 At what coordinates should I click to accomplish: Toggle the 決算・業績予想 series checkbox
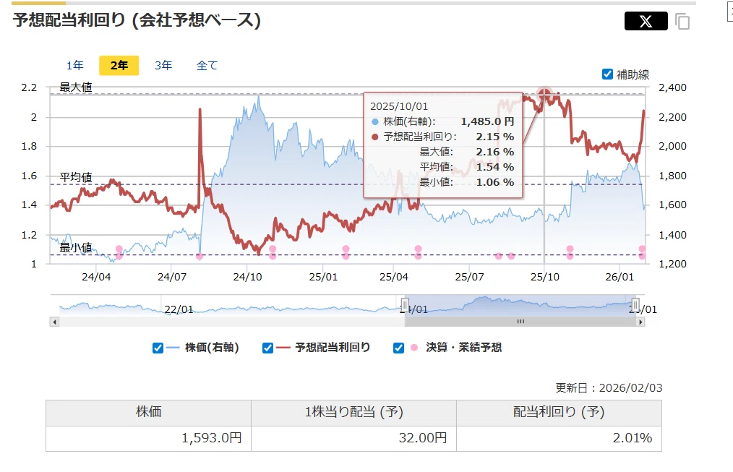click(398, 348)
